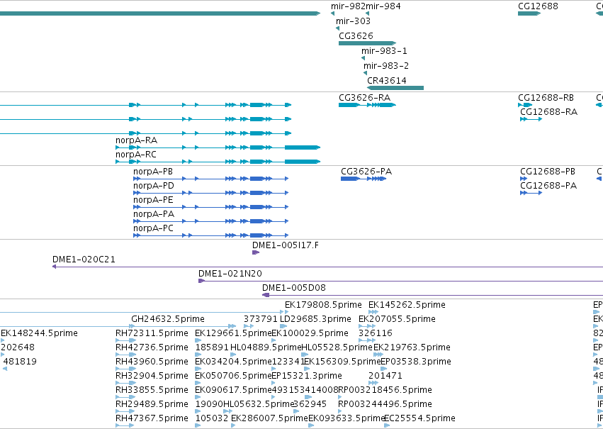603x429 pixels.
Task: Click the DME1-005D08 clone label
Action: (294, 288)
